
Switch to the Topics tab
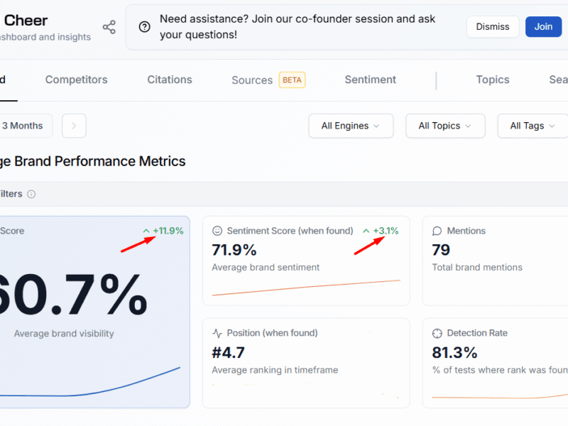tap(492, 80)
